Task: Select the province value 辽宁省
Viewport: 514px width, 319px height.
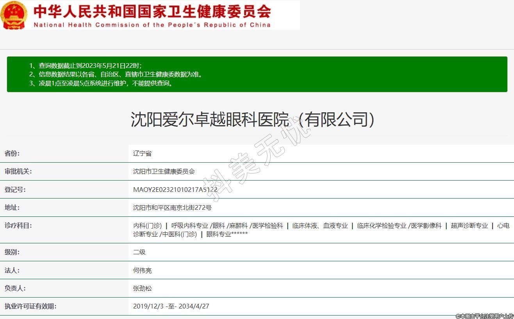Action: pyautogui.click(x=142, y=153)
